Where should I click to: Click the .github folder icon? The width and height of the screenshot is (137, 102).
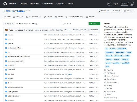(x=6, y=44)
